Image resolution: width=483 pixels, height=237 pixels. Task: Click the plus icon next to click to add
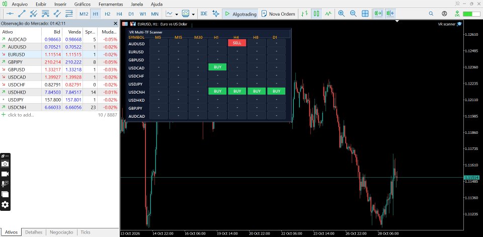pyautogui.click(x=4, y=115)
